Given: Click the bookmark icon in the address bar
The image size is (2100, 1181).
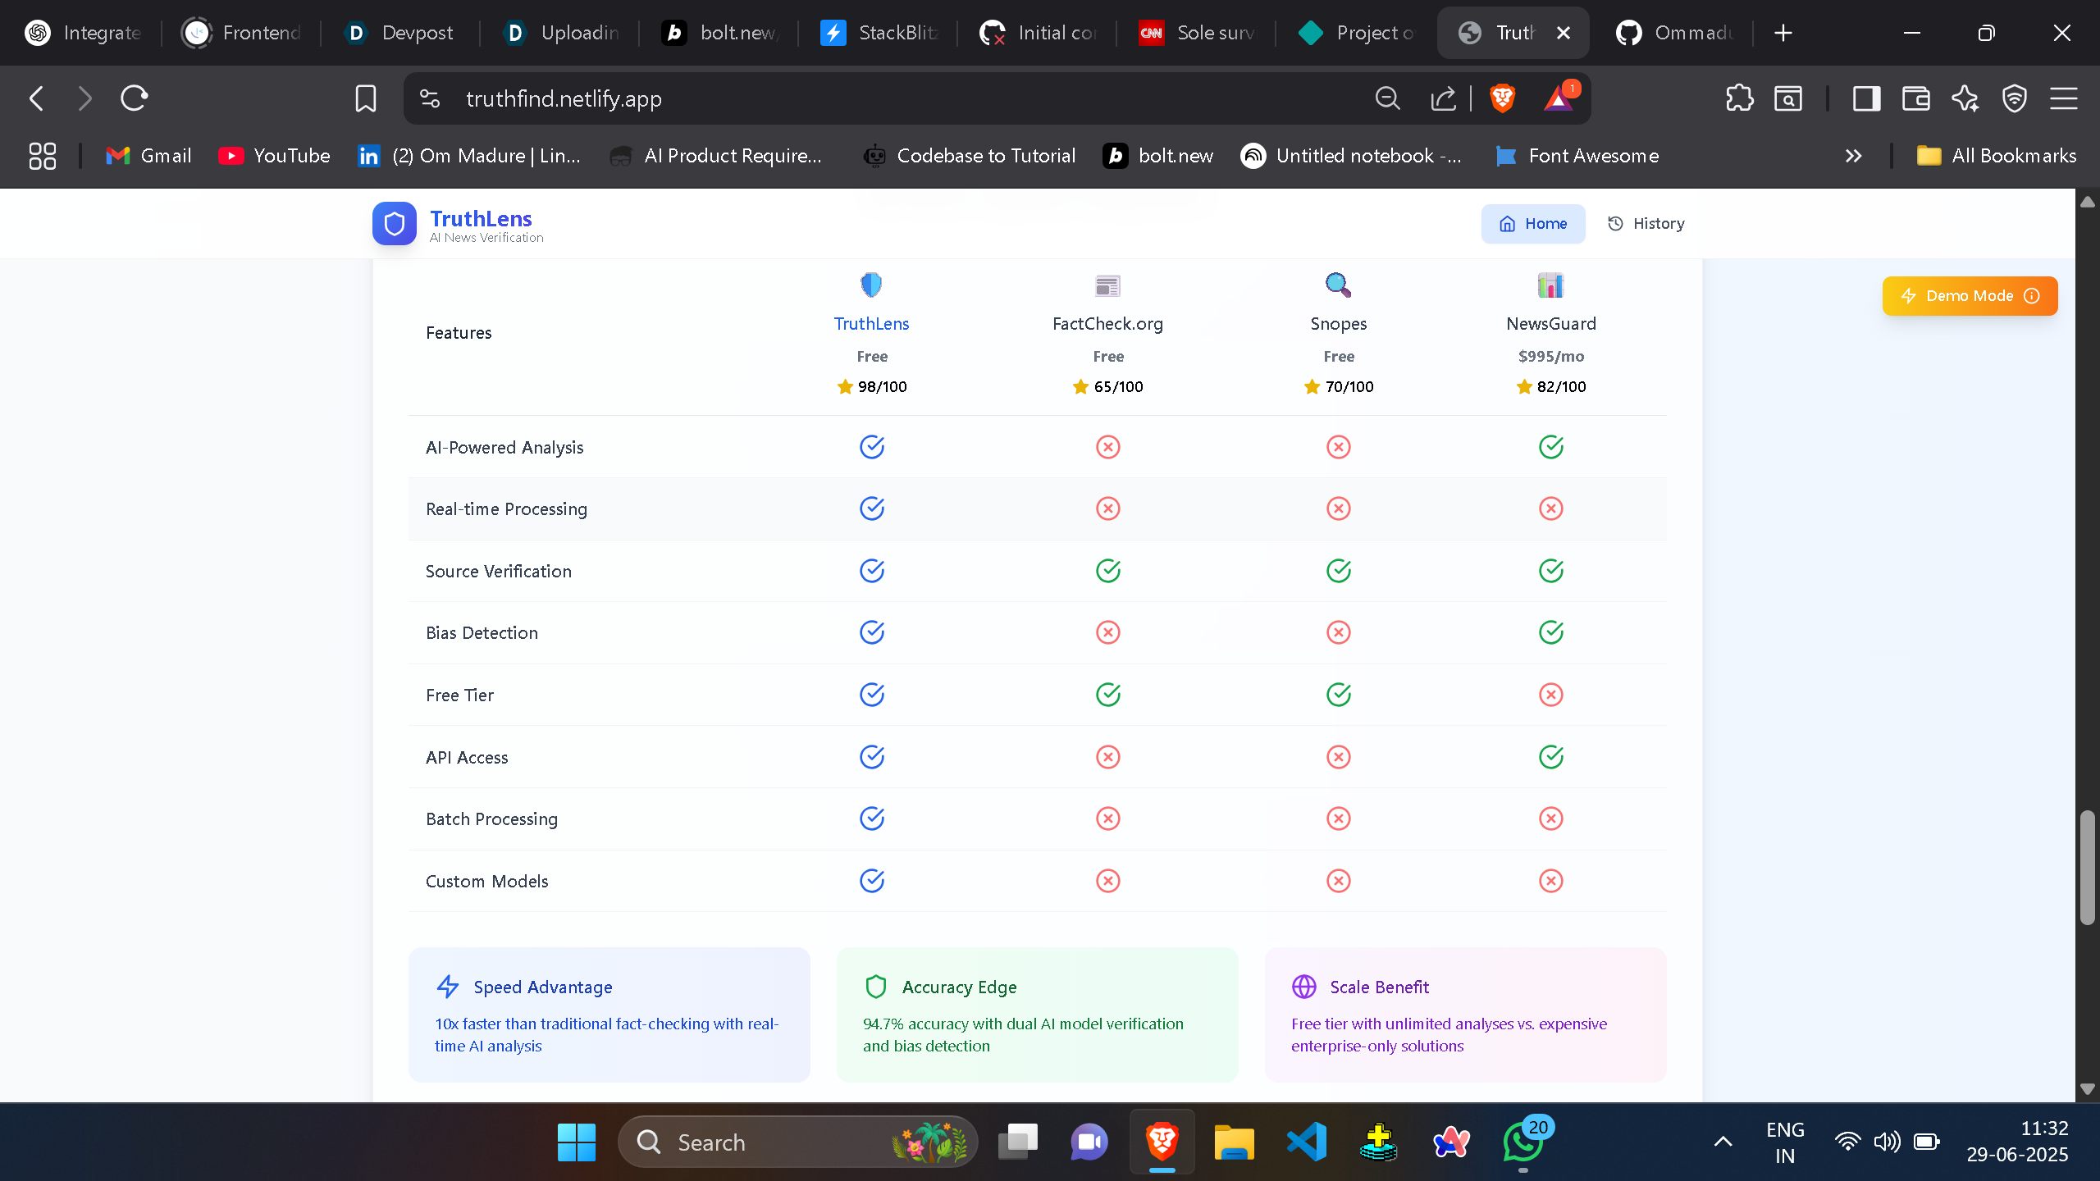Looking at the screenshot, I should [x=364, y=98].
